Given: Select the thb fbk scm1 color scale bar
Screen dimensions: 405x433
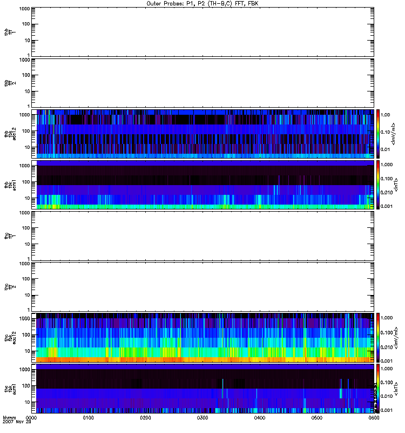Looking at the screenshot, I should click(378, 185).
